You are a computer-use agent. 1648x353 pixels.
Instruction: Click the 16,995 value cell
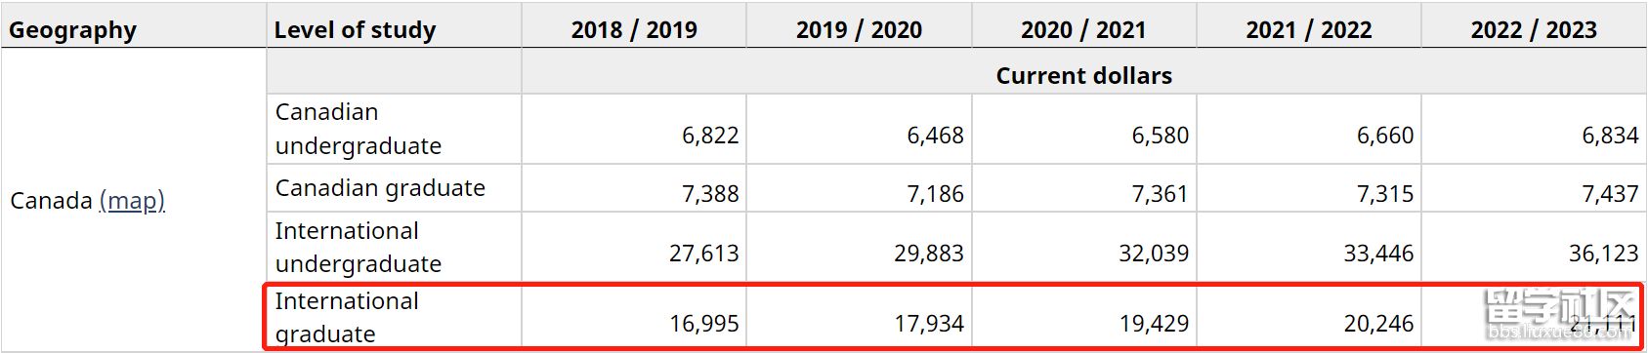(x=634, y=317)
